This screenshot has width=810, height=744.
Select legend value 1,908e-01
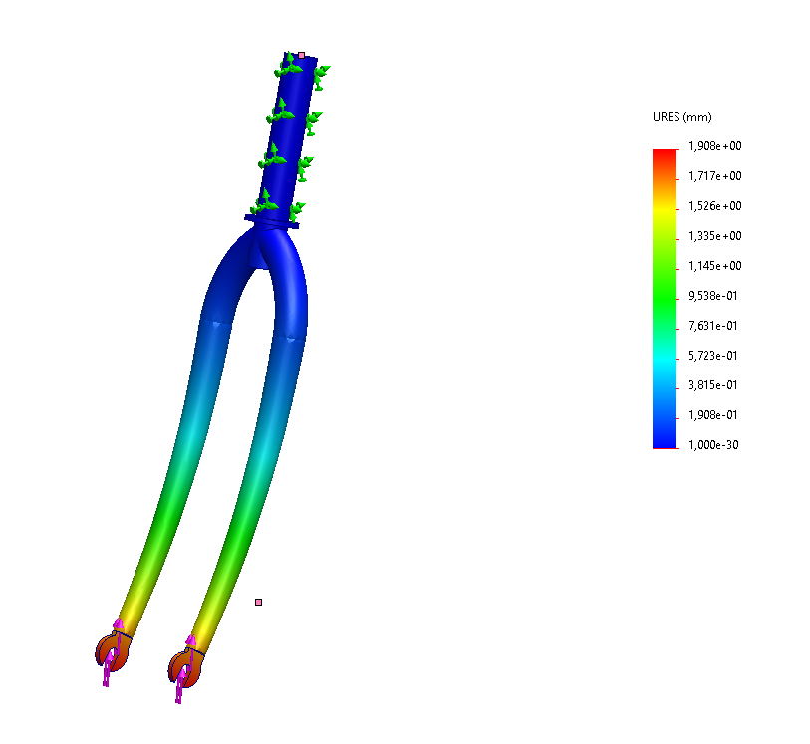pyautogui.click(x=713, y=415)
